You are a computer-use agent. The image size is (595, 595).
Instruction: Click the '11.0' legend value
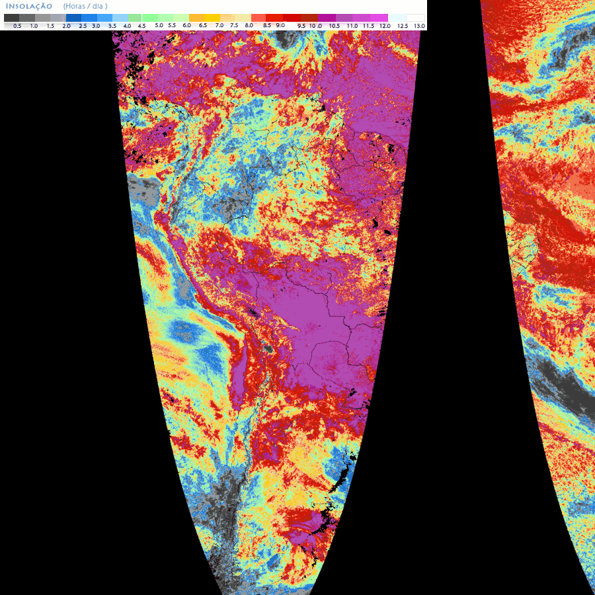pyautogui.click(x=352, y=26)
